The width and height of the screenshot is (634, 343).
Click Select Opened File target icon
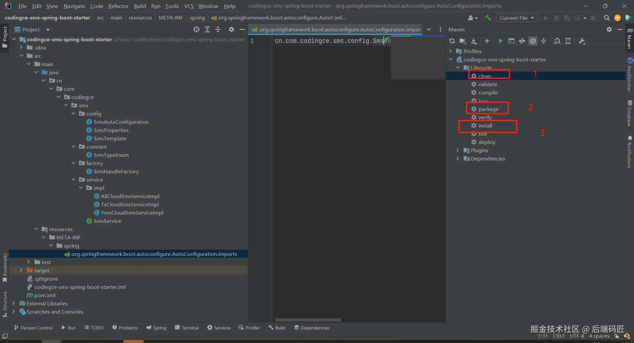(196, 29)
